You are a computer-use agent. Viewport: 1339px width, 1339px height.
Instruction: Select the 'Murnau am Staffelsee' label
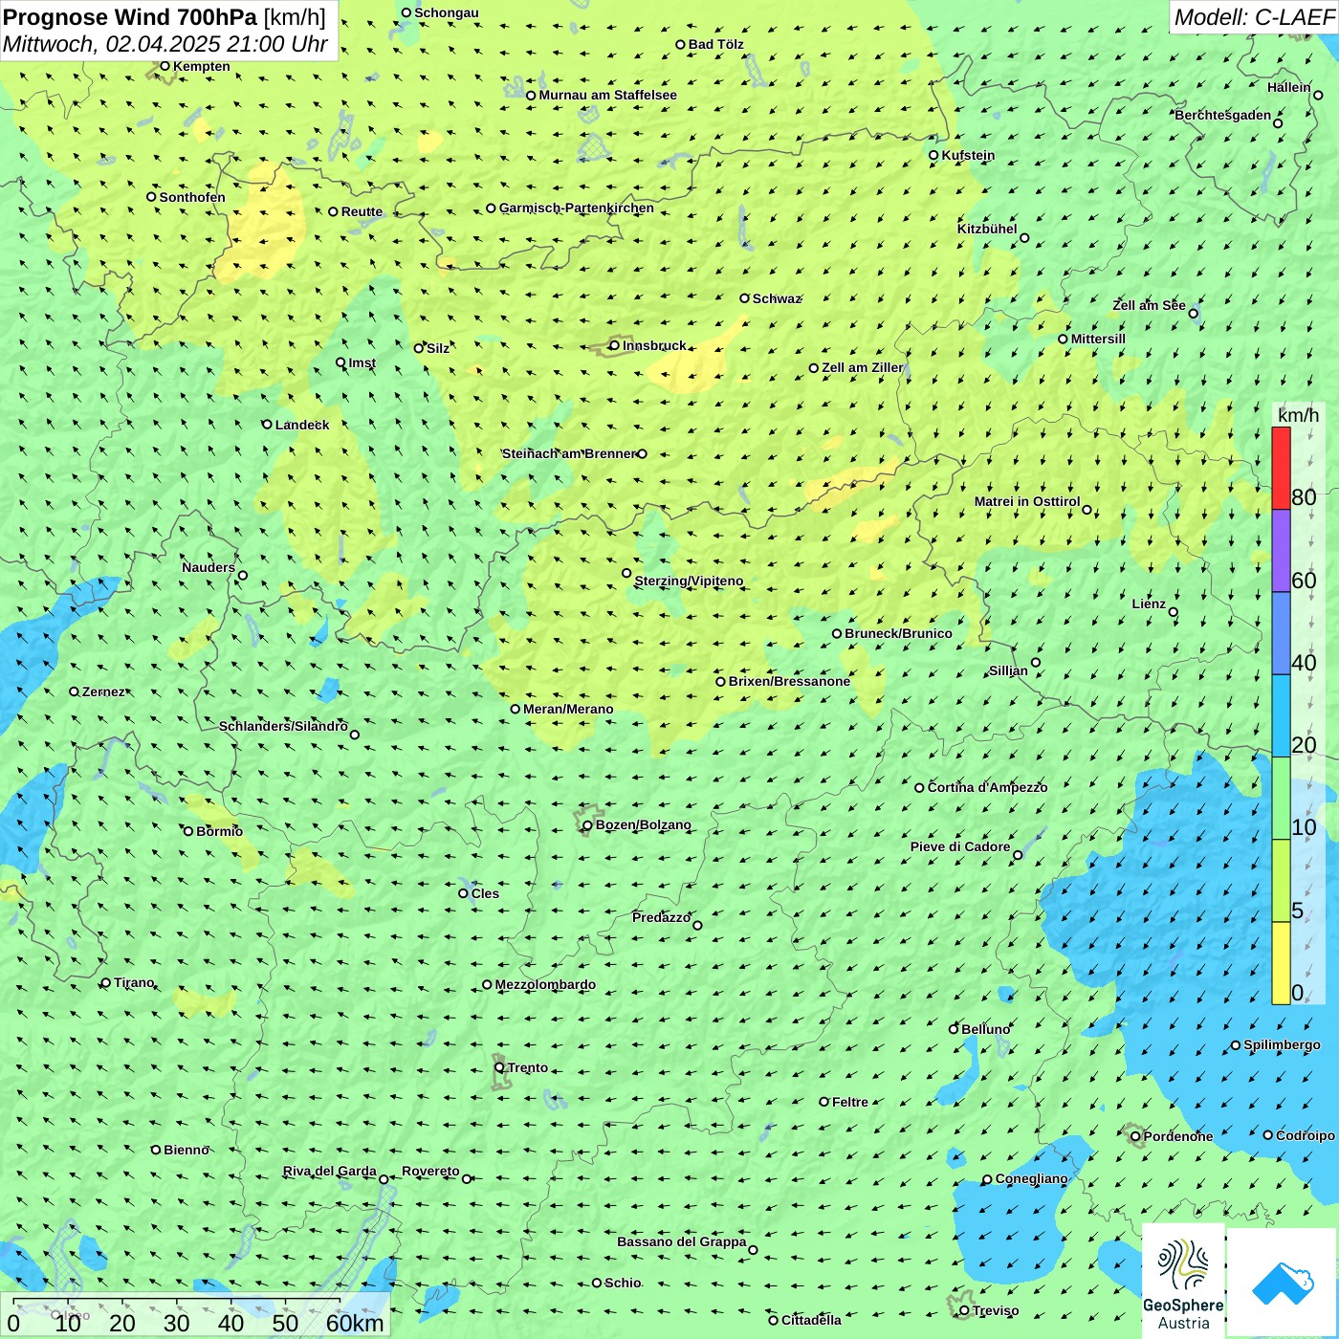pyautogui.click(x=608, y=95)
